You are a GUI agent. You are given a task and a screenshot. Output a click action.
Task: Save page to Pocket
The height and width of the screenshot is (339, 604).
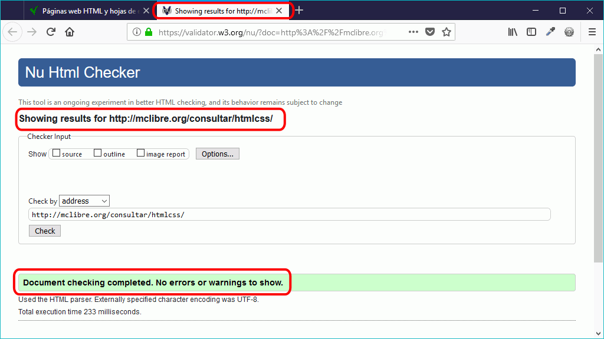click(x=430, y=32)
